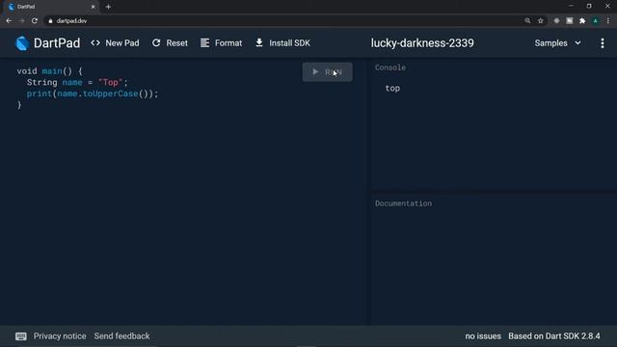The width and height of the screenshot is (617, 347).
Task: Click the console output text top
Action: (x=392, y=88)
